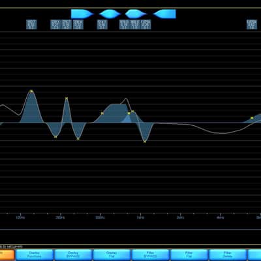Viewport: 261px width, 261px height.
Task: Click the 125Hz frequency axis label
Action: (x=20, y=217)
